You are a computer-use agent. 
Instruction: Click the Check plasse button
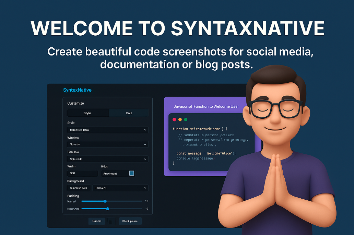click(x=130, y=221)
